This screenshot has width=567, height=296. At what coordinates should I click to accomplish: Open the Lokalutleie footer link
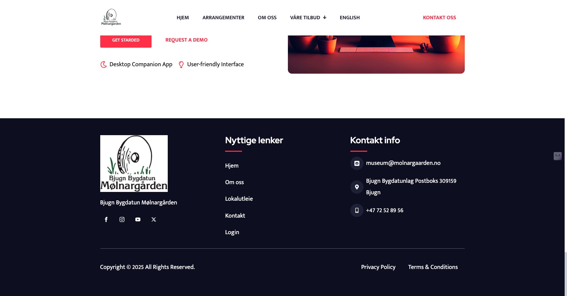239,199
